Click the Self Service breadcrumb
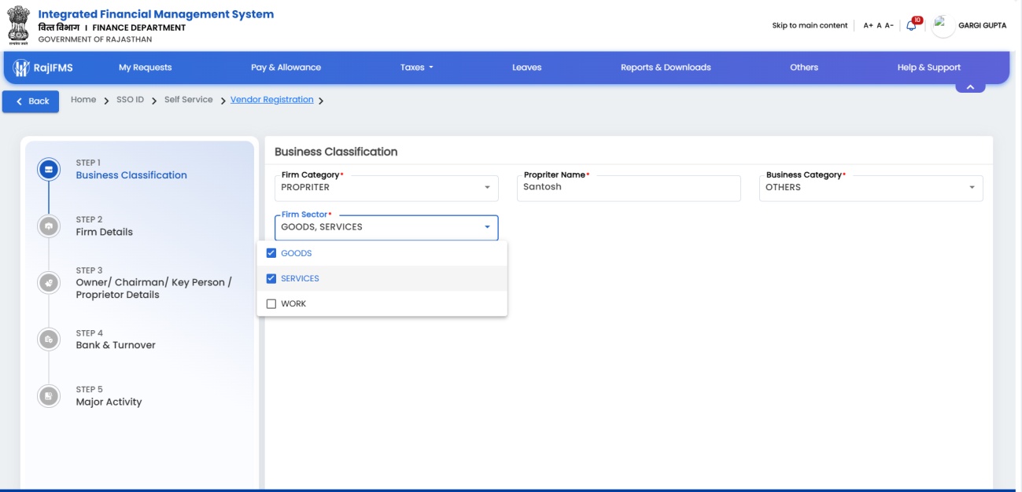The image size is (1022, 492). (189, 100)
